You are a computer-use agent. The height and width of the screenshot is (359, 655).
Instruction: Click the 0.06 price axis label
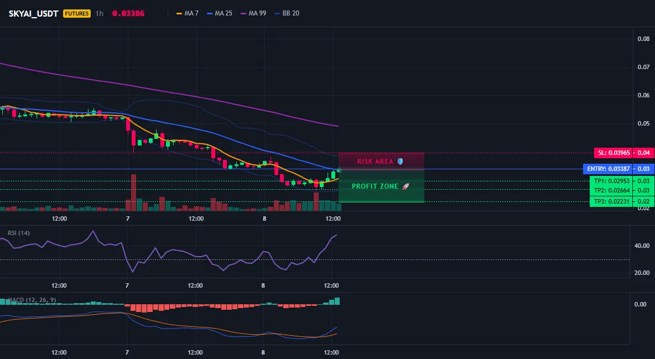tap(644, 95)
